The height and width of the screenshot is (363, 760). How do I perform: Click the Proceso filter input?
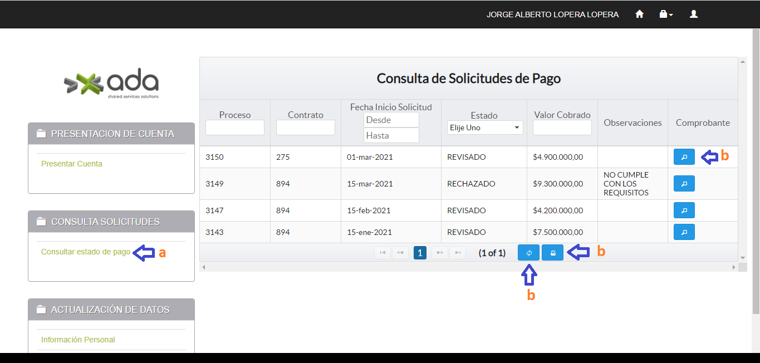(x=234, y=127)
